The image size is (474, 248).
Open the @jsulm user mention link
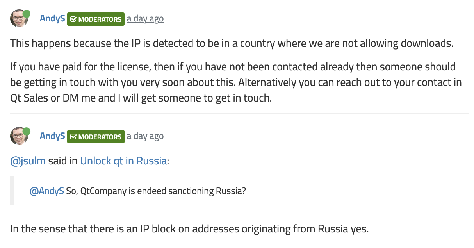coord(28,161)
